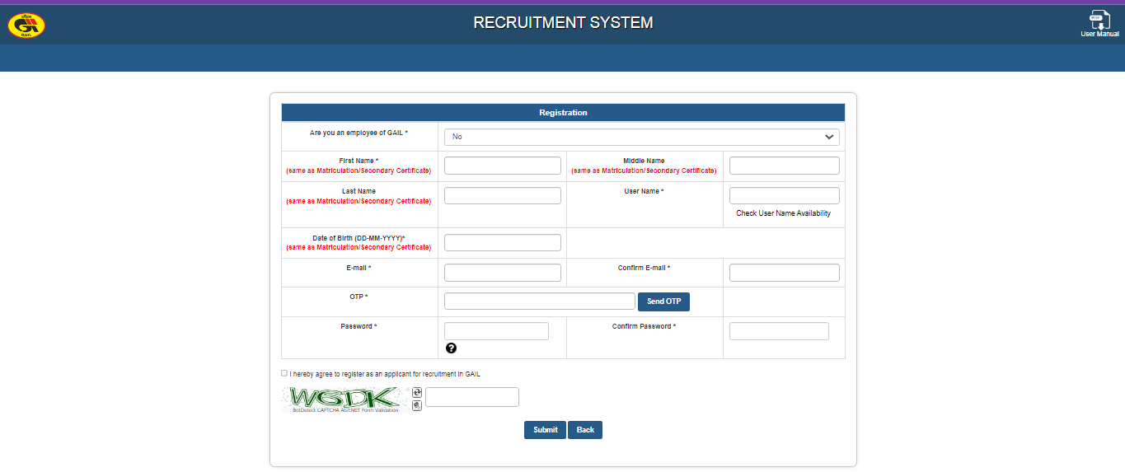1125x472 pixels.
Task: Click the 'Date of Birth (DD-MM-YYYY)' label
Action: (359, 238)
